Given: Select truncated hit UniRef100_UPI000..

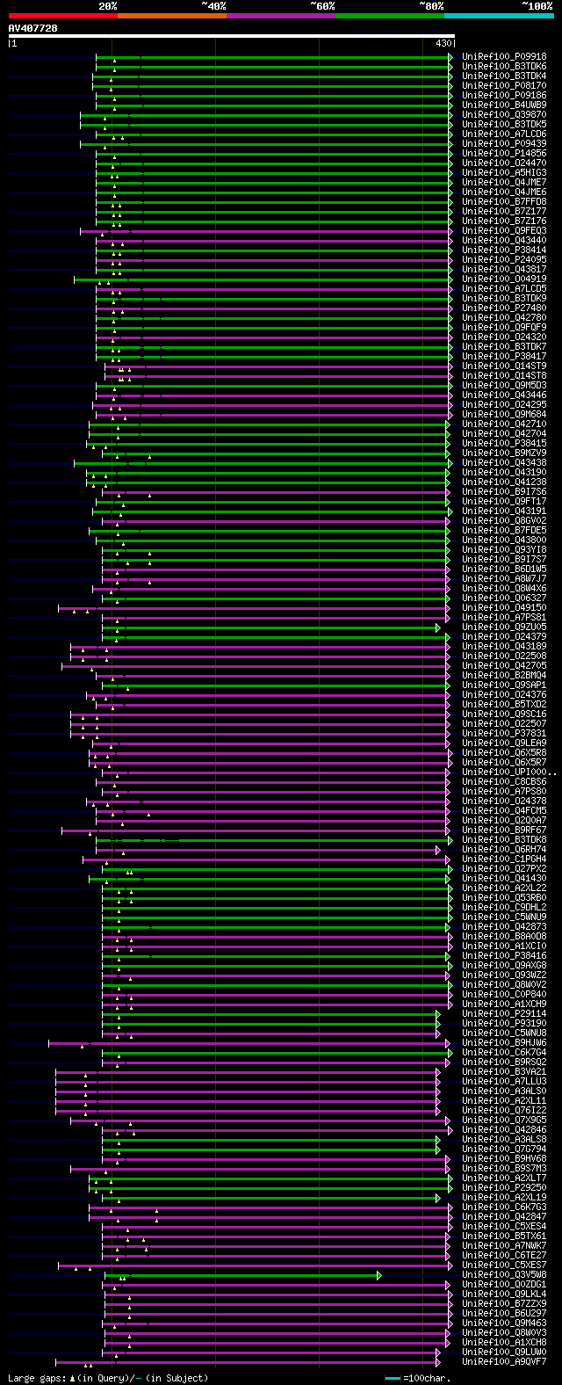Looking at the screenshot, I should 509,772.
